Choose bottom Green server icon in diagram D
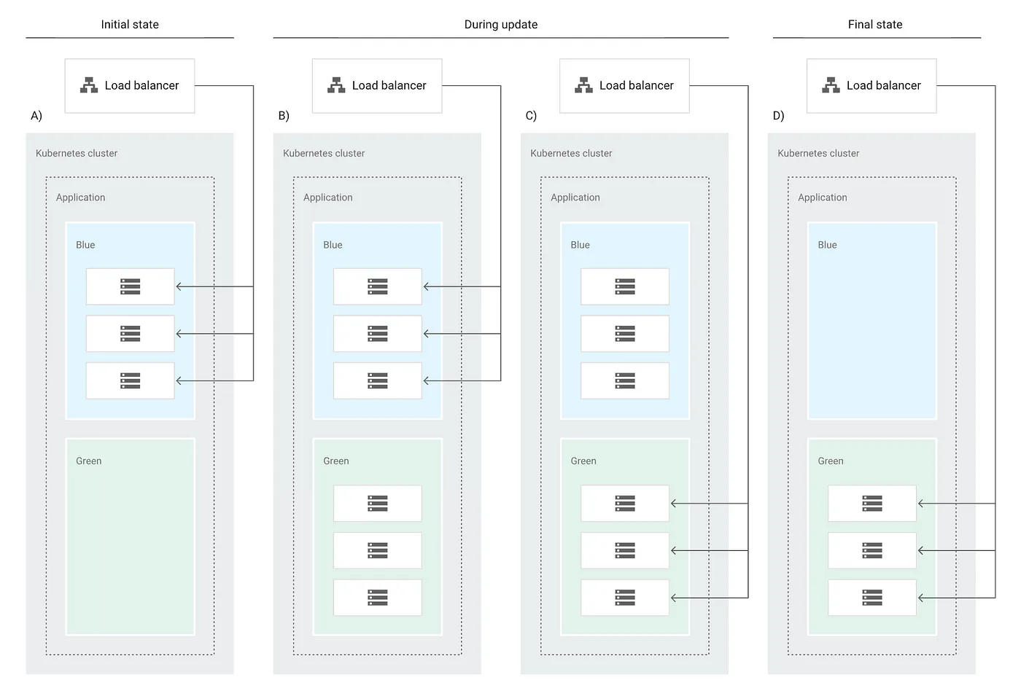 (872, 598)
